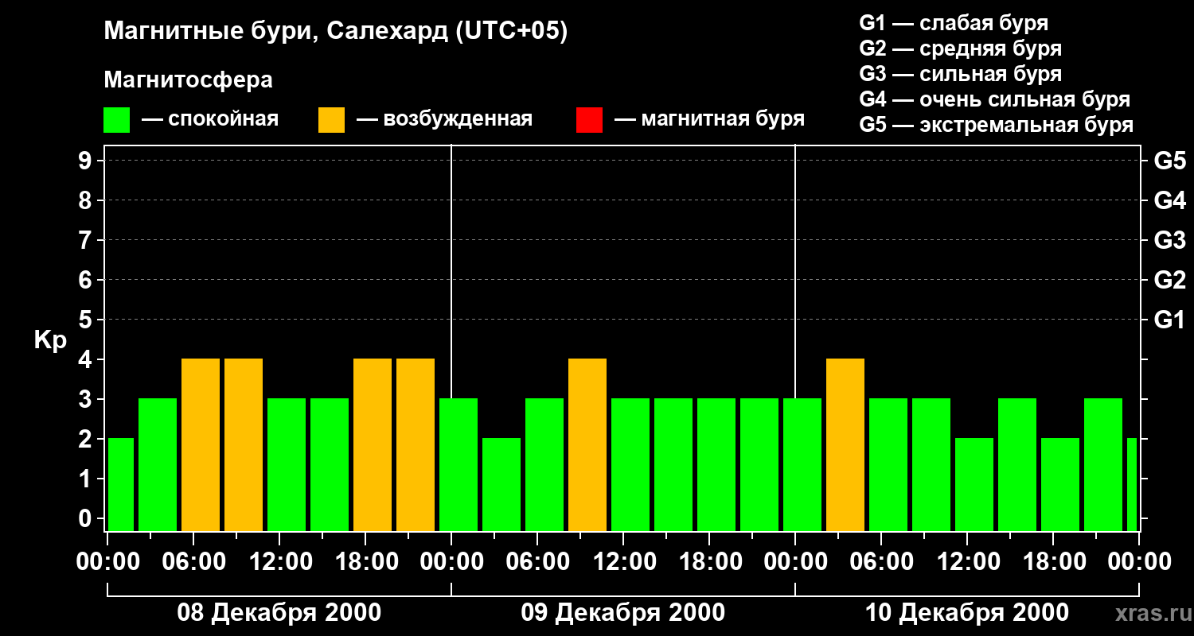Click the '08 Декабря 2000' date label
The image size is (1194, 636).
pos(279,613)
